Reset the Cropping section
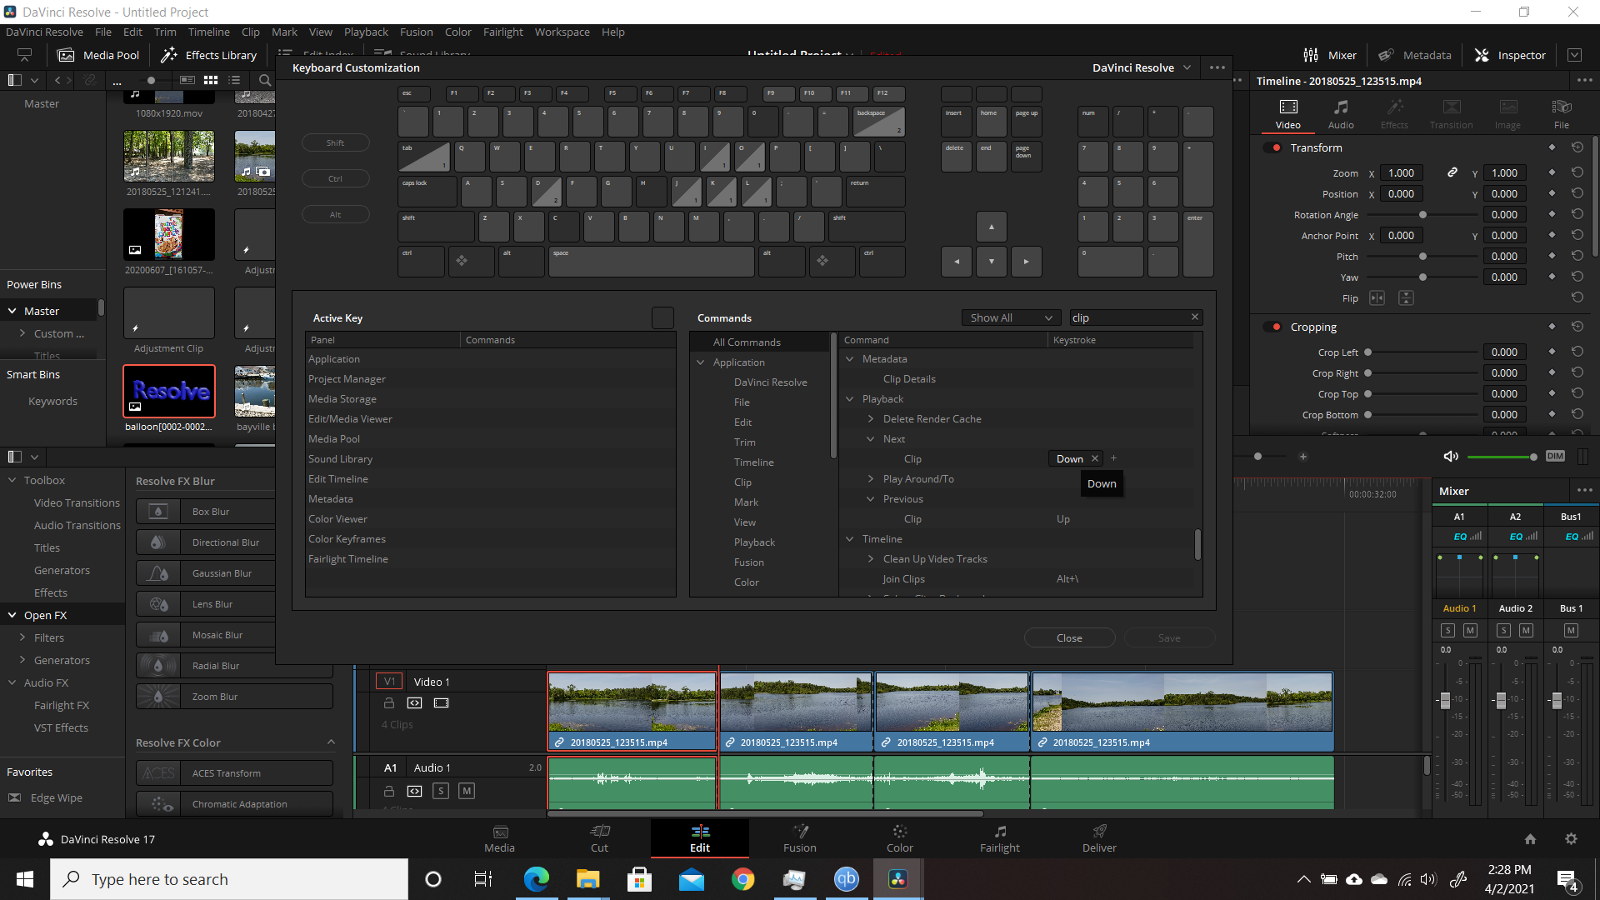The width and height of the screenshot is (1600, 900). pyautogui.click(x=1577, y=327)
